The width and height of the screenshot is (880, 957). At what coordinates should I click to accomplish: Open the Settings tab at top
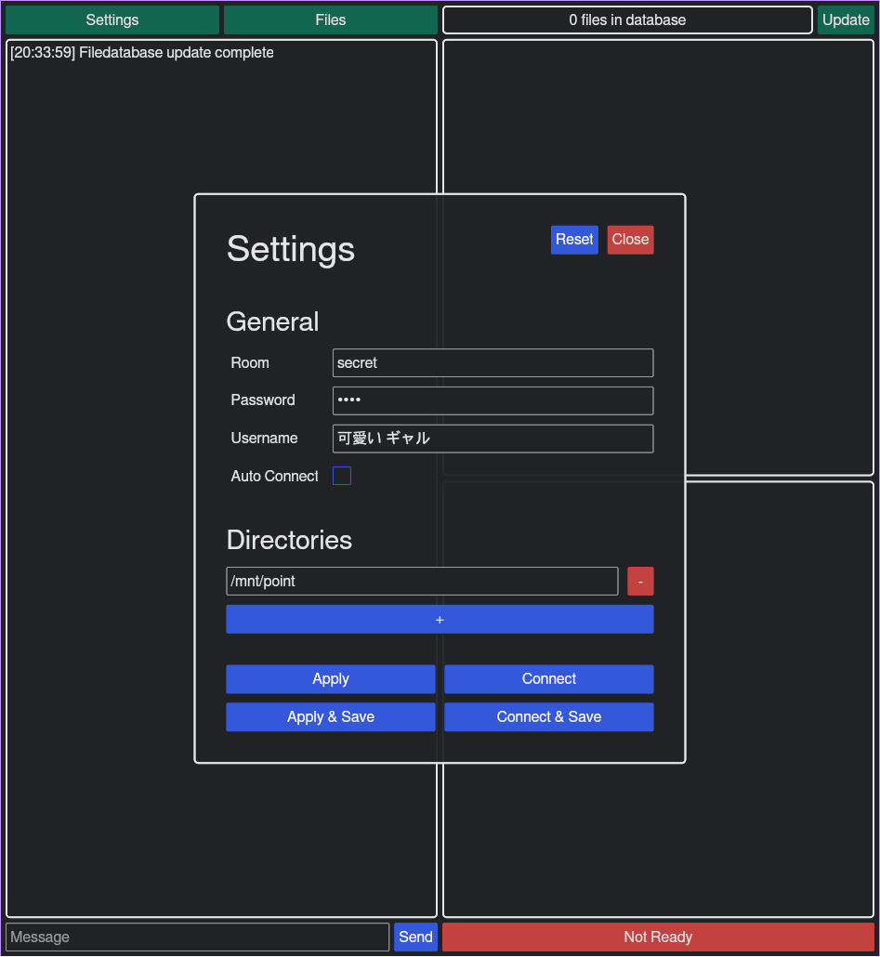pyautogui.click(x=112, y=20)
